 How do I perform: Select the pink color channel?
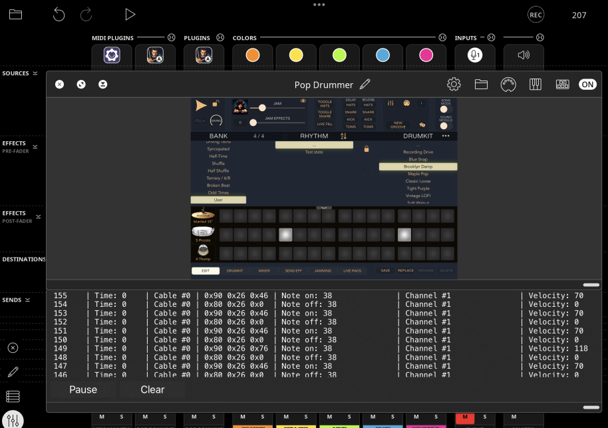(426, 55)
